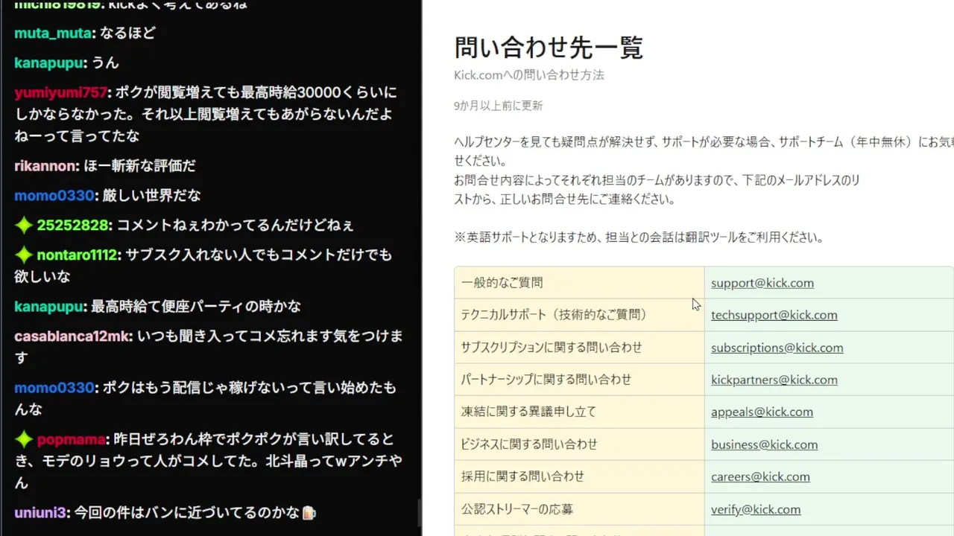Click the subtitle Kick.comへの問い合わせ方法
Viewport: 954px width, 536px height.
point(529,75)
